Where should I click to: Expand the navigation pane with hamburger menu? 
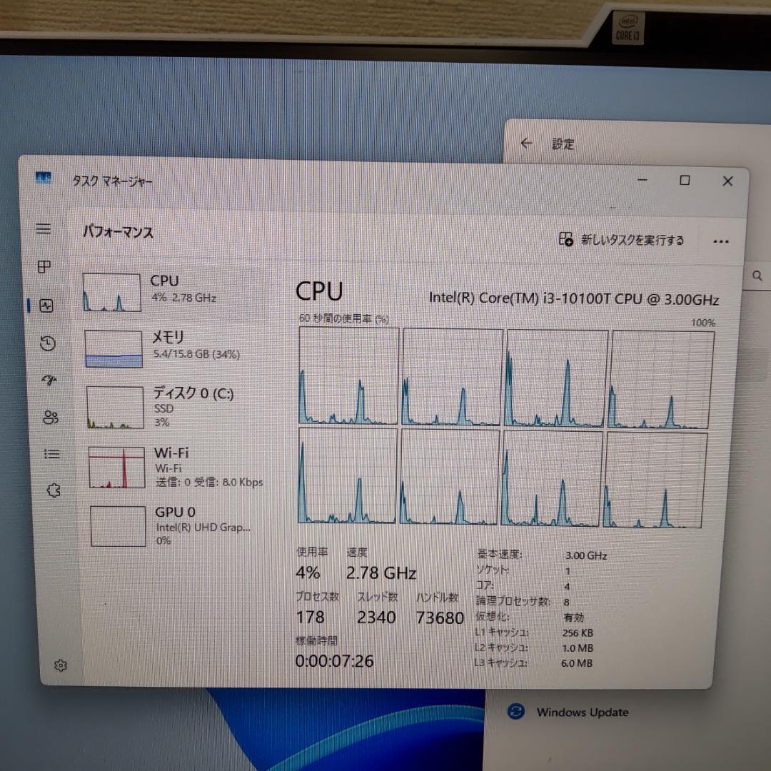click(44, 229)
